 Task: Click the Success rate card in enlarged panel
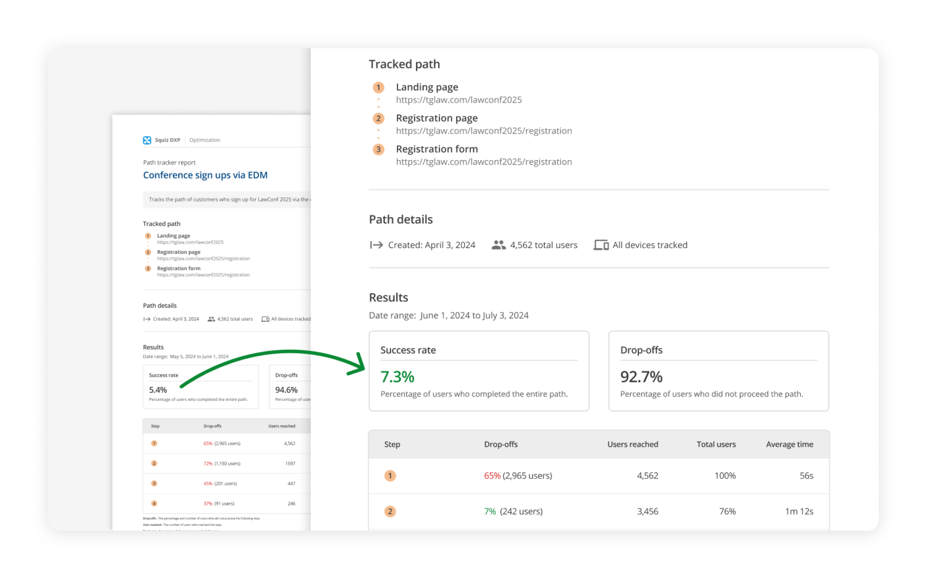pos(479,371)
